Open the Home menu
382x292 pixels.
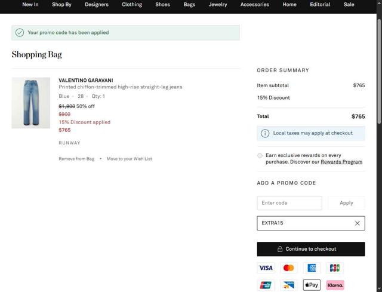coord(289,4)
